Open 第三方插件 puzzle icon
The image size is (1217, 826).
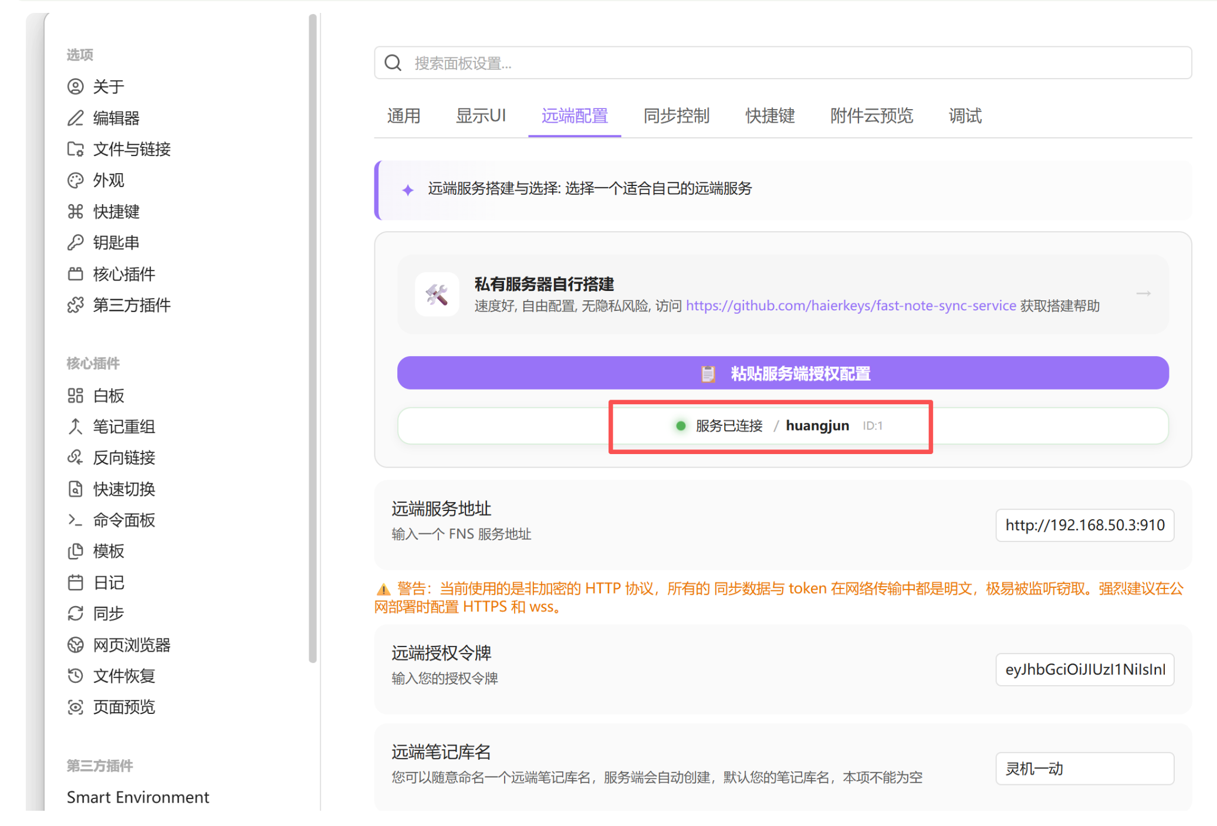point(75,305)
